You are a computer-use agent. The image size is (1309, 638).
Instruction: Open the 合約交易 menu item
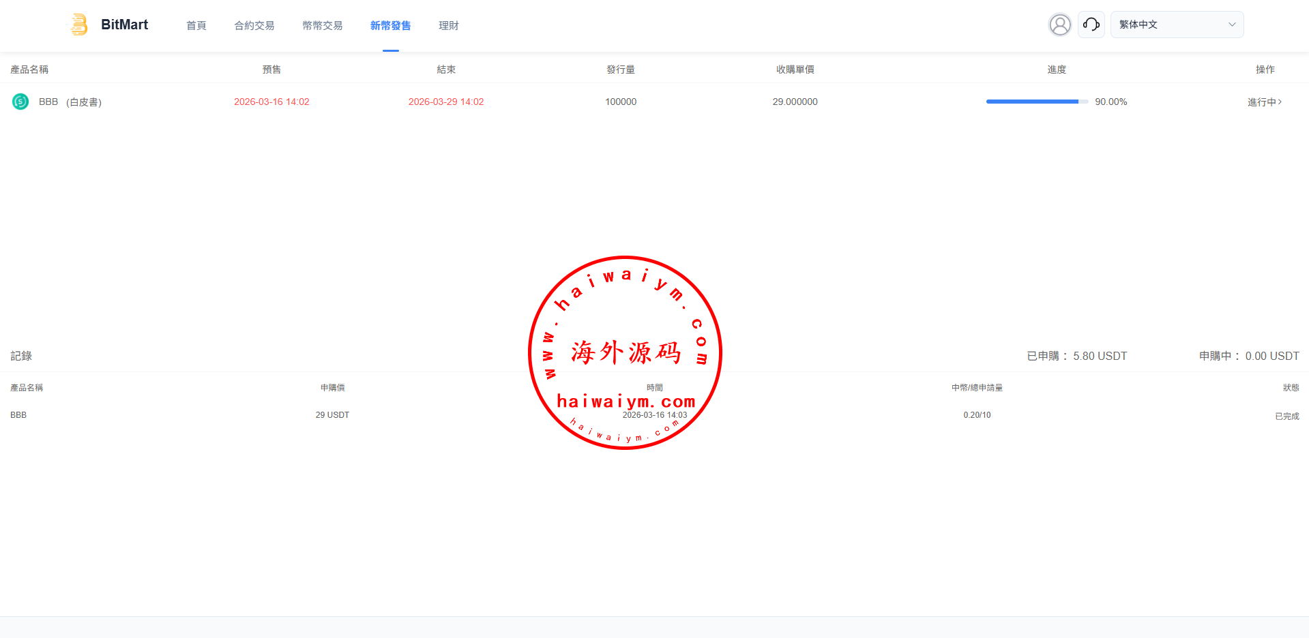(254, 25)
